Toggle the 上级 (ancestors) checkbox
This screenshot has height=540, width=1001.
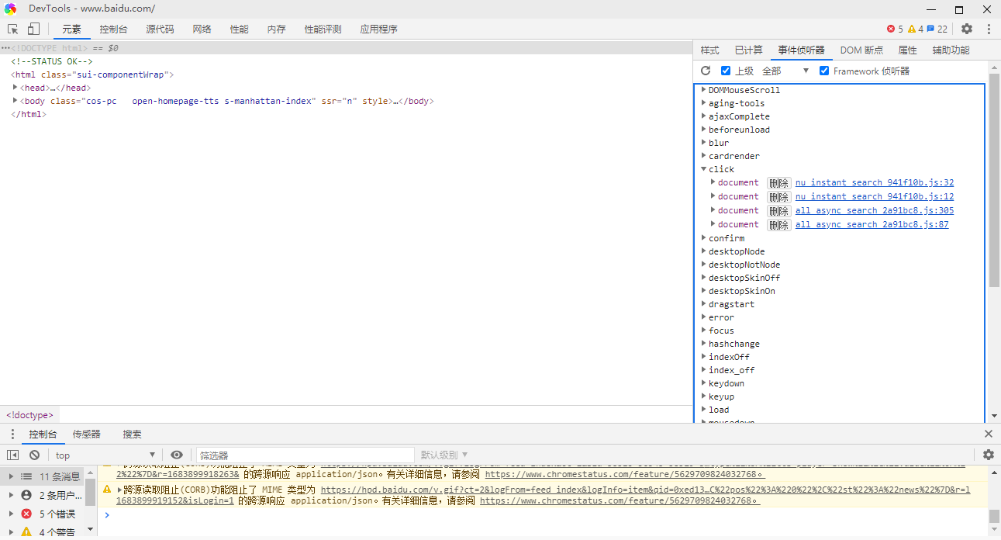(726, 71)
